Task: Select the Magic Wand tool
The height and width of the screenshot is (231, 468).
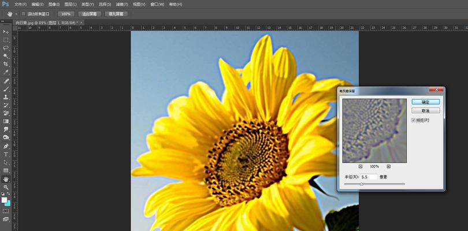Action: coord(6,56)
